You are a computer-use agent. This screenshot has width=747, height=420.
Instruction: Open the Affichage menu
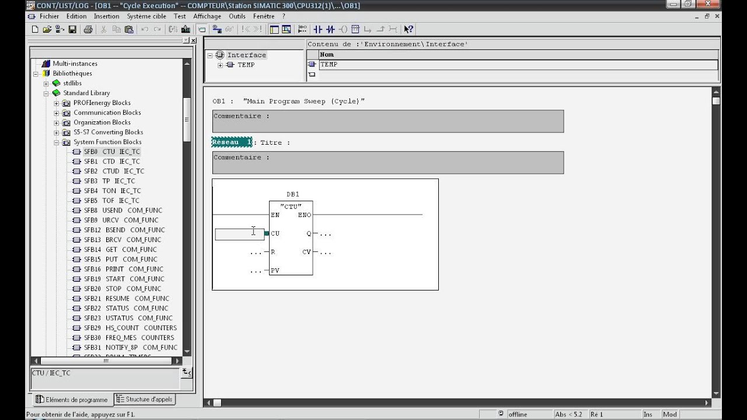pyautogui.click(x=207, y=16)
